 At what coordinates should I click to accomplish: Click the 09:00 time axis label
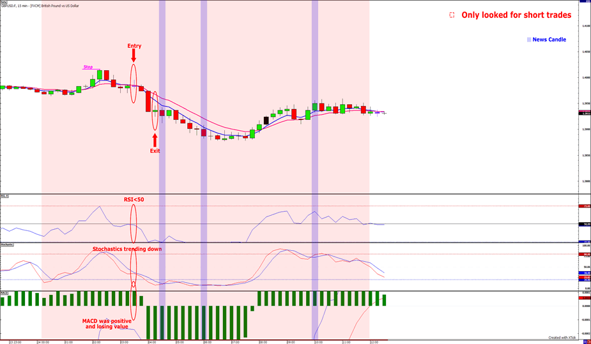pyautogui.click(x=291, y=343)
